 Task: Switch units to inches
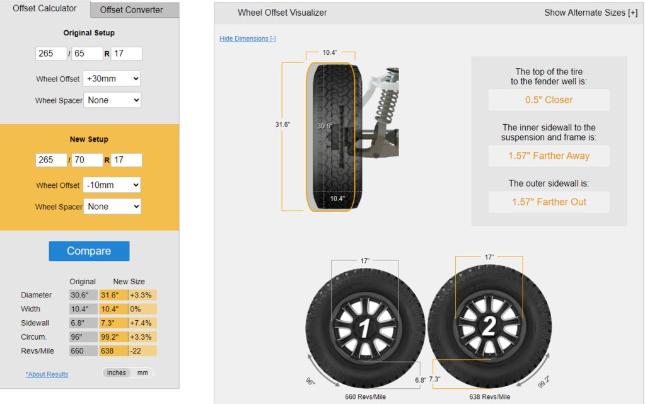(x=117, y=372)
